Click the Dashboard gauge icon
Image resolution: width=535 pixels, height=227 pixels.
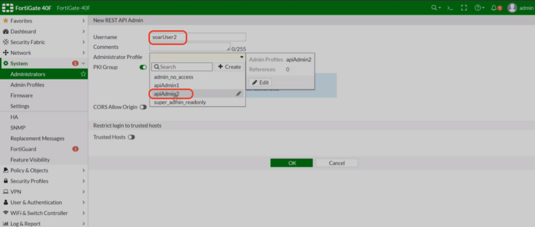click(x=6, y=31)
